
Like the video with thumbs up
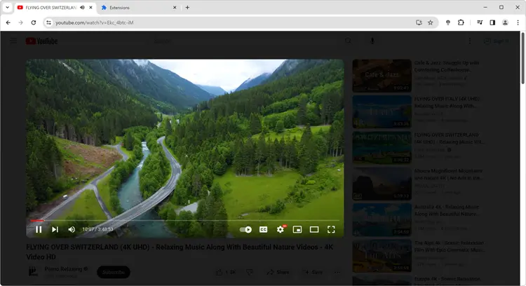(226, 272)
